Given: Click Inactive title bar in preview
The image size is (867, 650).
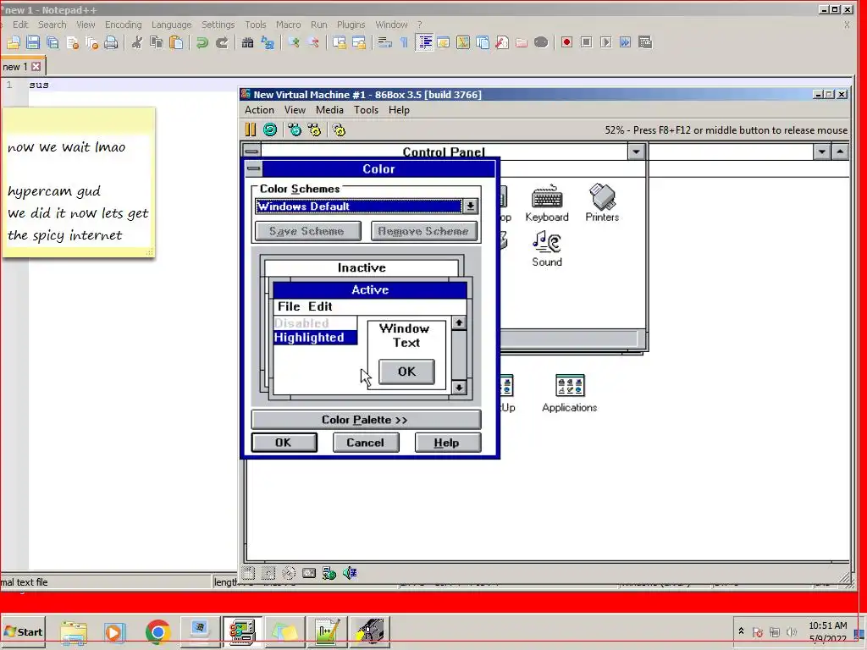Looking at the screenshot, I should [x=362, y=268].
